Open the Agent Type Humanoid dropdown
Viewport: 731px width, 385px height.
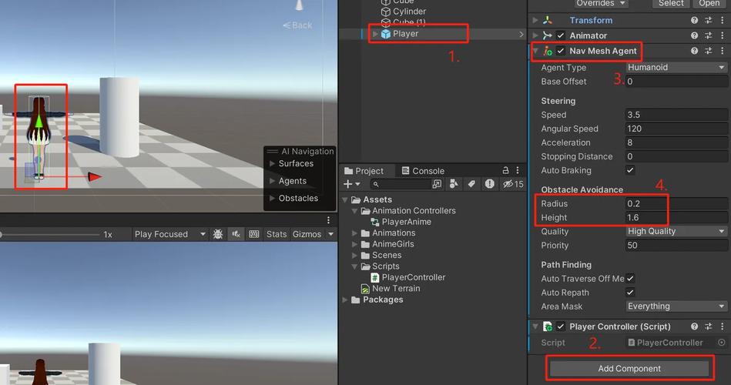[x=676, y=68]
